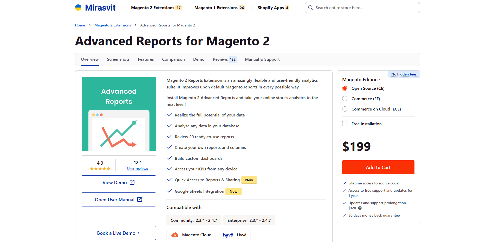Click the external link icon on View Demo
The height and width of the screenshot is (242, 493).
132,182
